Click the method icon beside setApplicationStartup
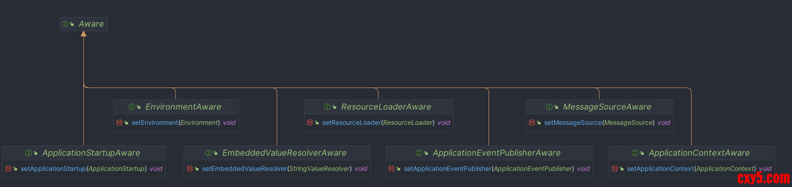The height and width of the screenshot is (187, 792). (x=8, y=169)
